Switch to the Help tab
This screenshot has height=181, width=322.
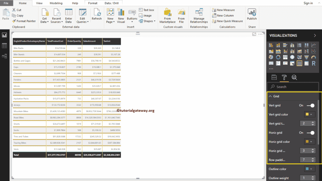click(x=75, y=3)
